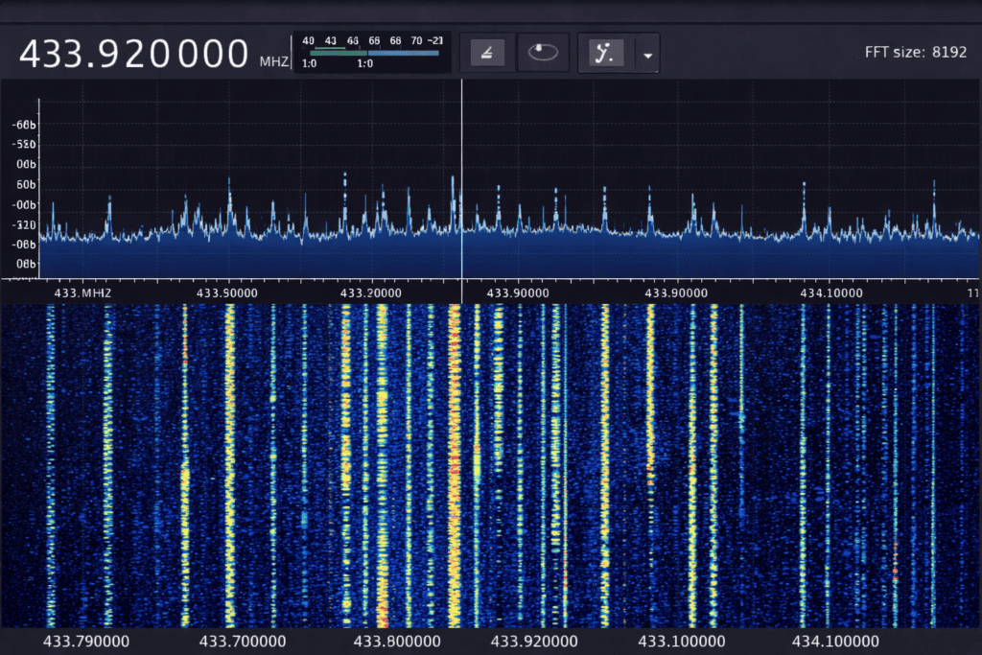Image resolution: width=982 pixels, height=655 pixels.
Task: Click the 433.100000 waterfall bottom label
Action: [682, 642]
